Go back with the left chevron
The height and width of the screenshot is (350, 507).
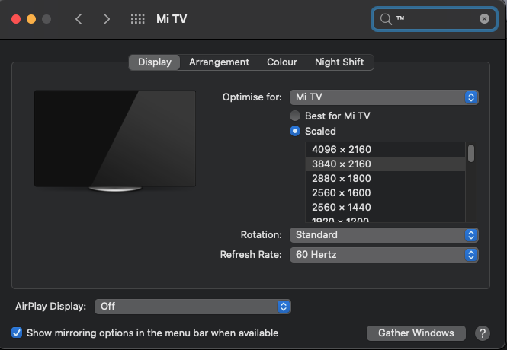pyautogui.click(x=79, y=19)
